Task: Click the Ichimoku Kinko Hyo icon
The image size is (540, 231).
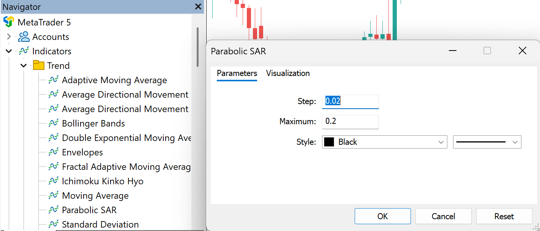Action: pos(53,181)
